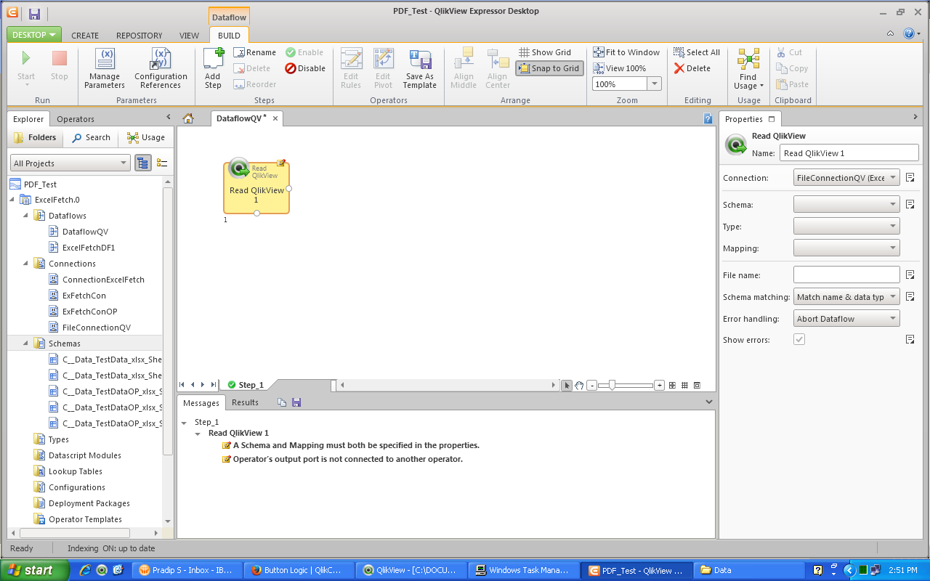This screenshot has width=930, height=581.
Task: Switch to the Results tab
Action: click(245, 402)
